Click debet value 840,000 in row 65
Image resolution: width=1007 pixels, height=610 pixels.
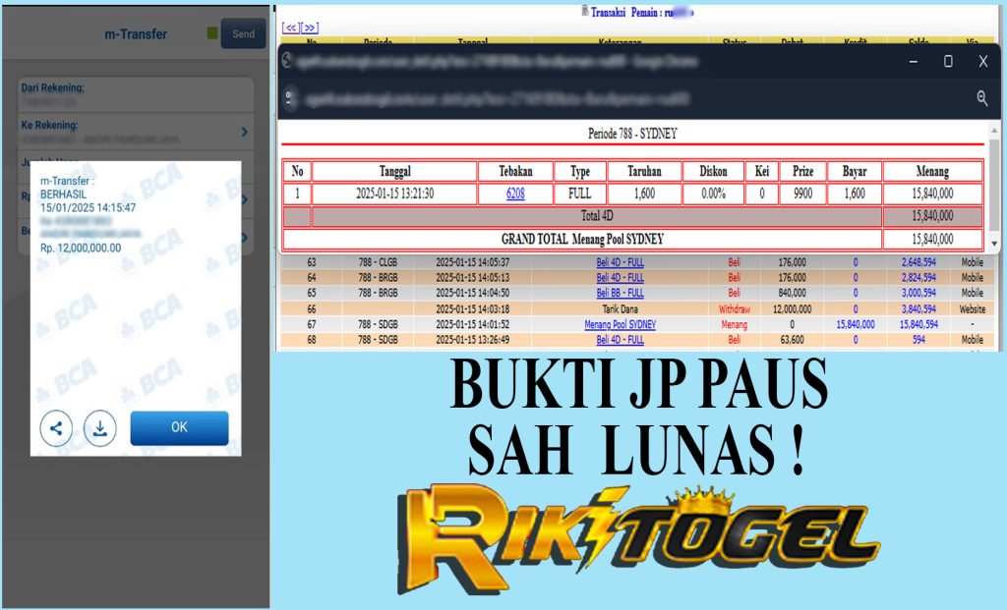pos(792,293)
